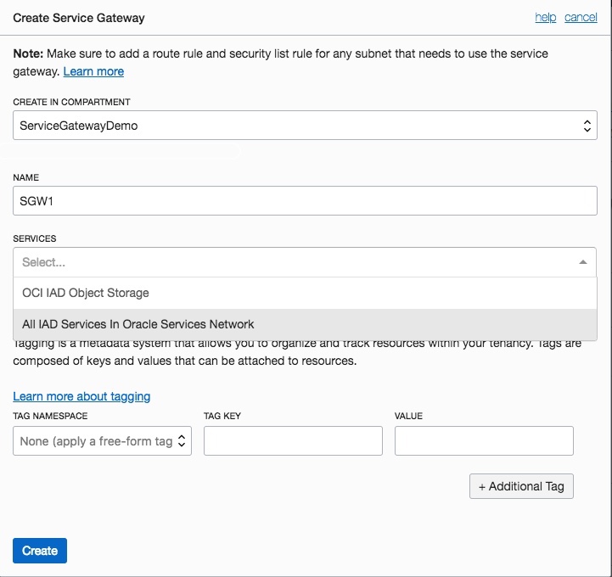The image size is (612, 577).
Task: Click the Services Select... search box
Action: click(289, 262)
